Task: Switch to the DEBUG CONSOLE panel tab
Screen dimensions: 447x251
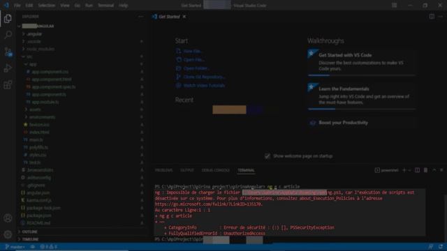Action: coord(216,170)
